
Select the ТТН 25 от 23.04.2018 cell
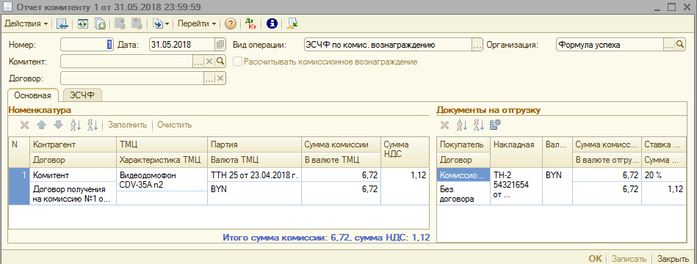pos(254,175)
